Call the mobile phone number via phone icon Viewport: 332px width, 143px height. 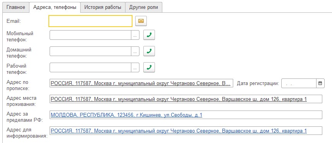[149, 35]
